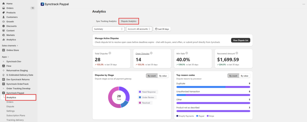307x122 pixels.
Task: Click the Home icon in sidebar
Action: coord(4,4)
